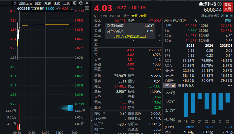Toggle 盘前盘后 pre/post market display

25,3
